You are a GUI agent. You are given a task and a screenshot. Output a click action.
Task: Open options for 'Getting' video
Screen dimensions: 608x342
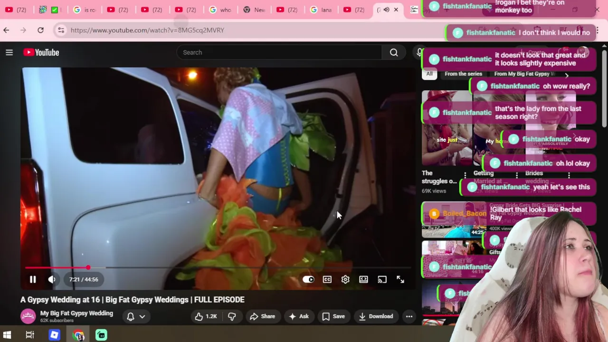(517, 175)
